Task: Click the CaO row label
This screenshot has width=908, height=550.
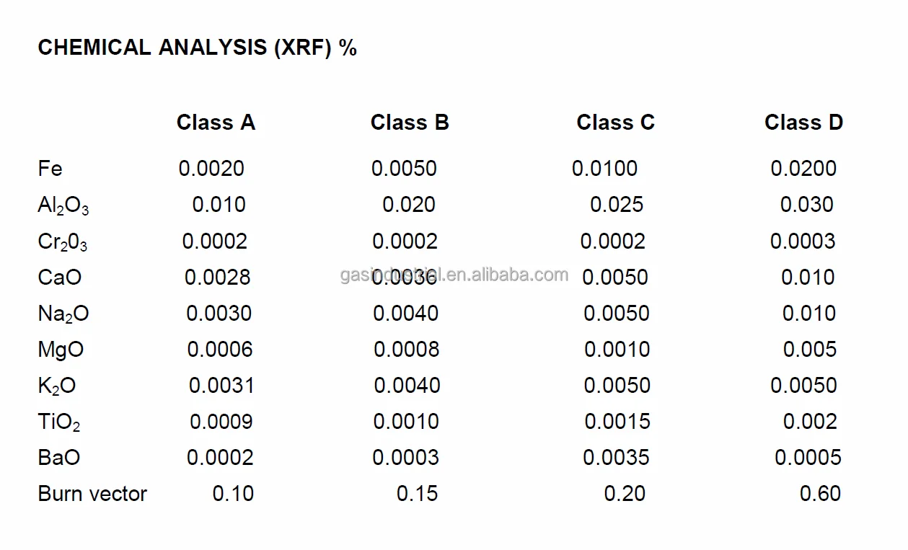Action: click(x=59, y=278)
